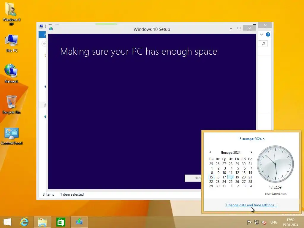Image resolution: width=304 pixels, height=228 pixels.
Task: Go to next month in calendar
Action: [x=251, y=152]
